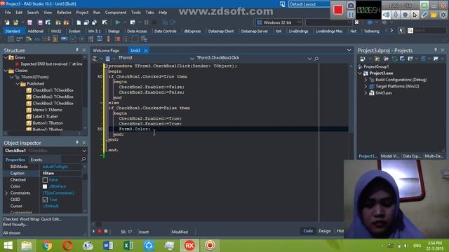Click the Pause program toolbar icon
The width and height of the screenshot is (449, 252).
[x=147, y=22]
